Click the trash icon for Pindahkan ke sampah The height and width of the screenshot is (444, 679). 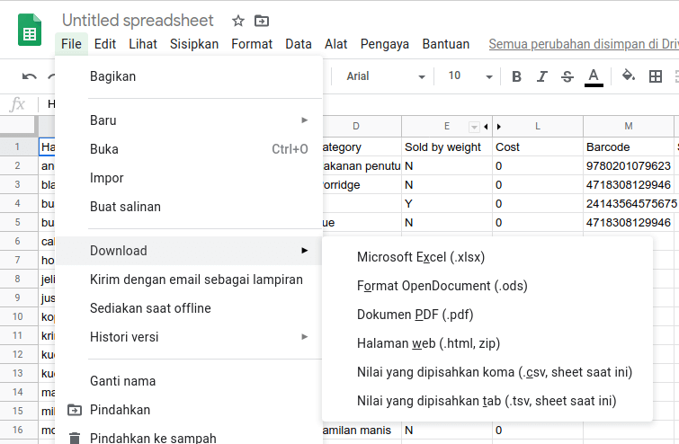pos(75,438)
